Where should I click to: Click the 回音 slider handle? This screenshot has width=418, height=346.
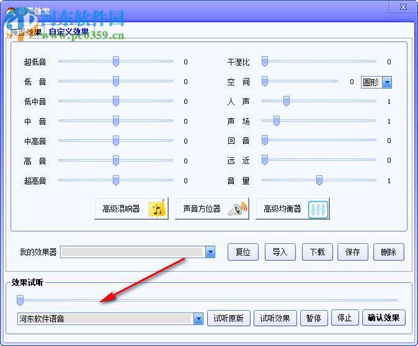tap(265, 140)
